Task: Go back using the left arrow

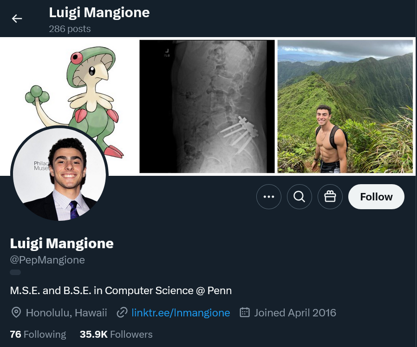Action: [x=17, y=19]
